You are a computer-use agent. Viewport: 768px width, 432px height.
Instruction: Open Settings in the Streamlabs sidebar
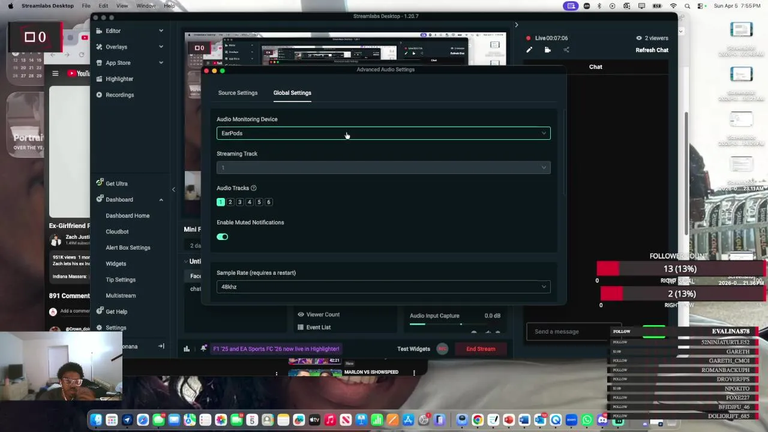116,328
